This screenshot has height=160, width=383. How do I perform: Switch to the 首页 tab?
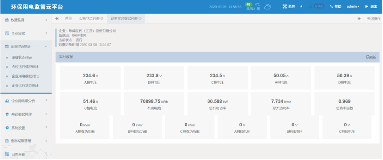point(68,18)
